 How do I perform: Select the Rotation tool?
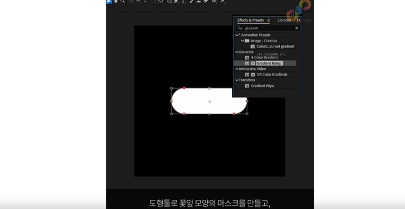pos(153,2)
